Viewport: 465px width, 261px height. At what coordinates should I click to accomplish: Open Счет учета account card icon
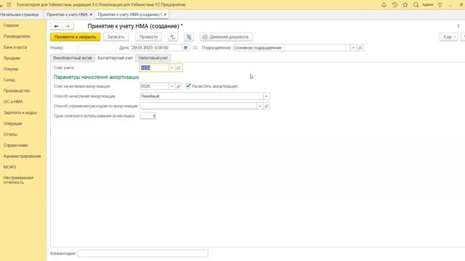179,67
